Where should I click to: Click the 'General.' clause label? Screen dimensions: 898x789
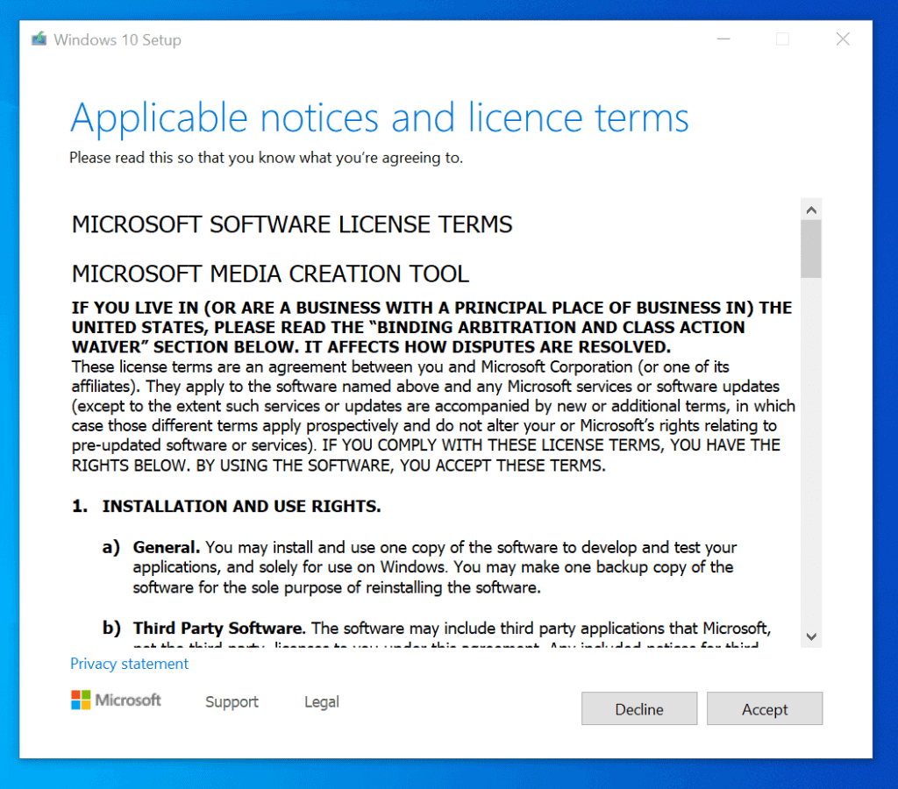click(x=167, y=547)
